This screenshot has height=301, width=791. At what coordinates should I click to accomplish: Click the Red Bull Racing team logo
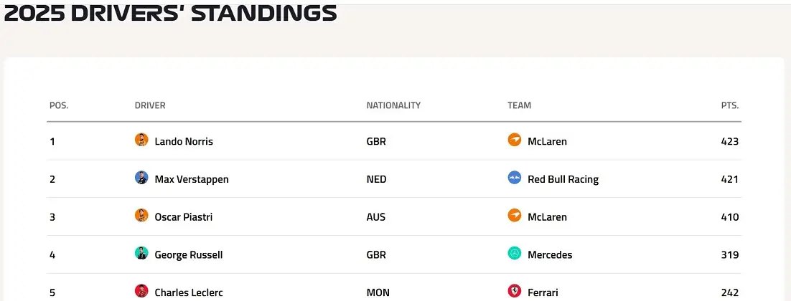click(514, 178)
